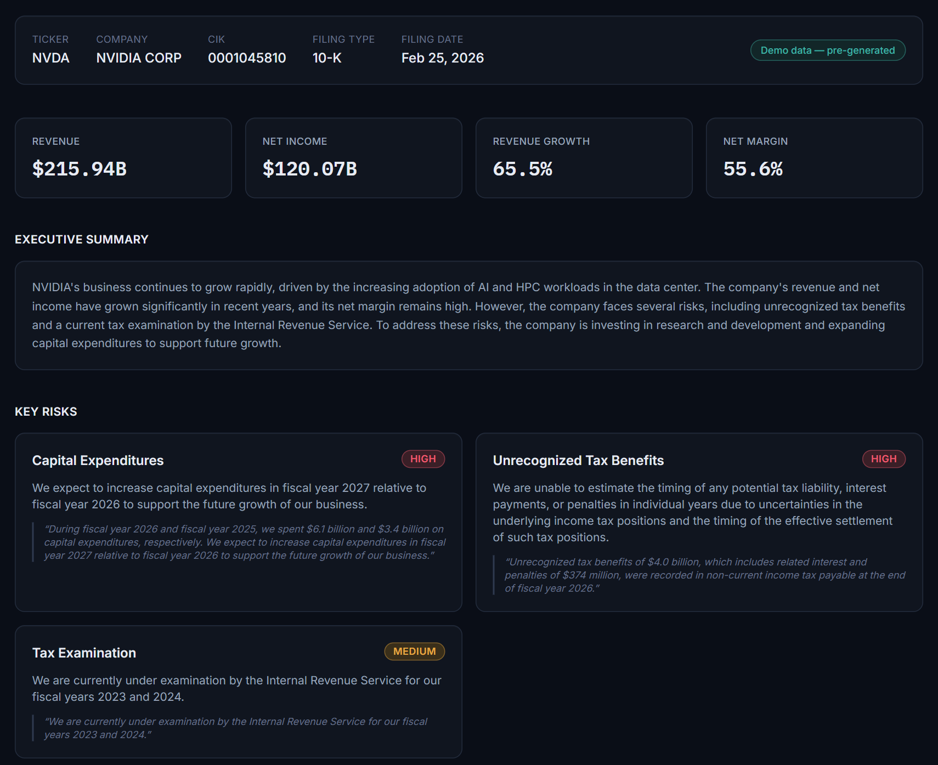Click the Tax Examination risk title
938x765 pixels.
coord(84,653)
